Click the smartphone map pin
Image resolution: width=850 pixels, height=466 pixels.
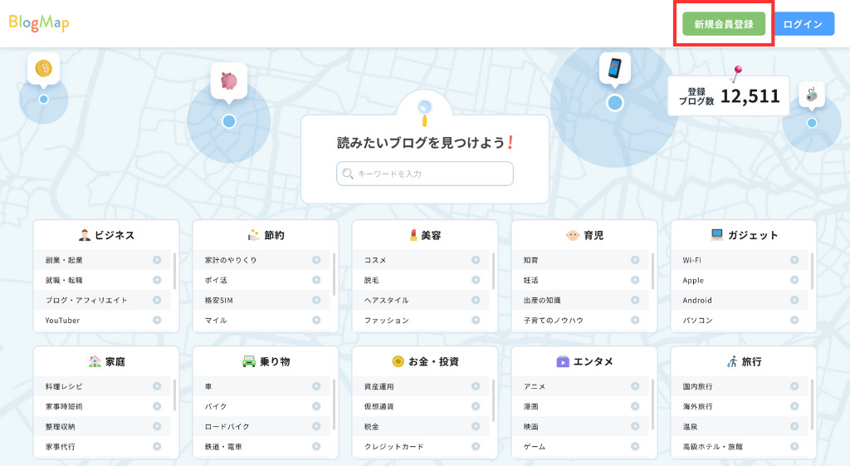coord(615,68)
